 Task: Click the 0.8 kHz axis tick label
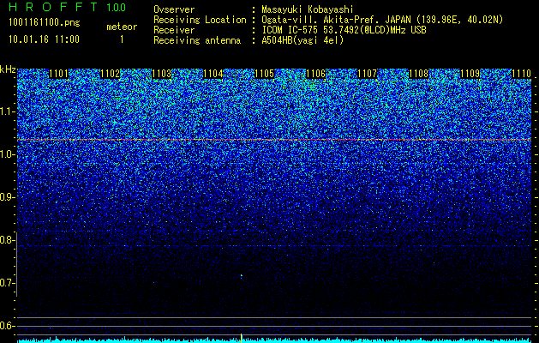8,240
